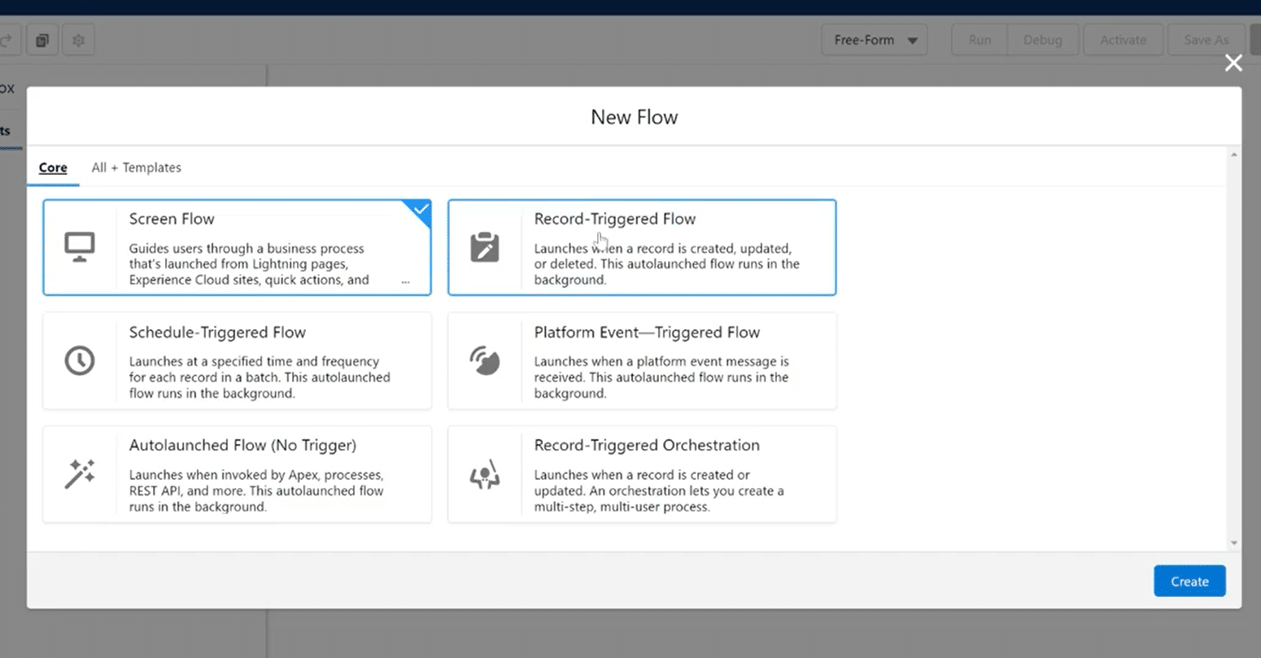
Task: Click the Autolaunched Flow magic wand icon
Action: [80, 474]
